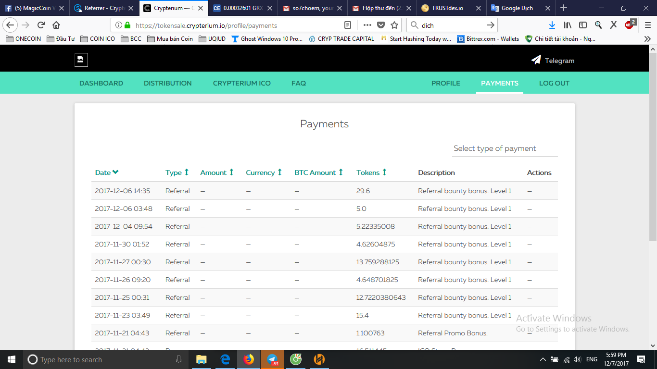657x369 pixels.
Task: Switch to the MagicCoin Facebook tab
Action: click(34, 8)
